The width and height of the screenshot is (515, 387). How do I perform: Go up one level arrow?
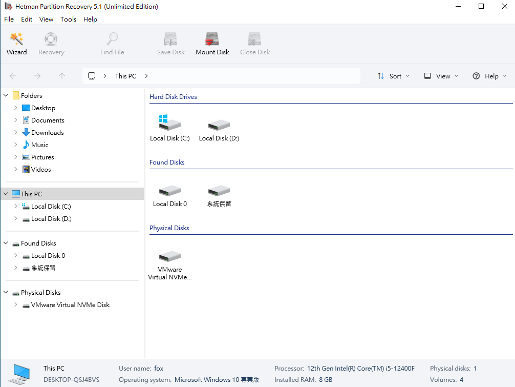[62, 76]
